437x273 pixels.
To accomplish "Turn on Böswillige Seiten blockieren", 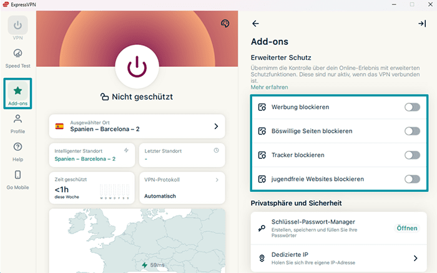I will coord(411,131).
